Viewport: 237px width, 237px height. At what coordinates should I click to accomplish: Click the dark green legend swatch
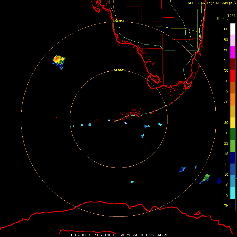point(233,134)
